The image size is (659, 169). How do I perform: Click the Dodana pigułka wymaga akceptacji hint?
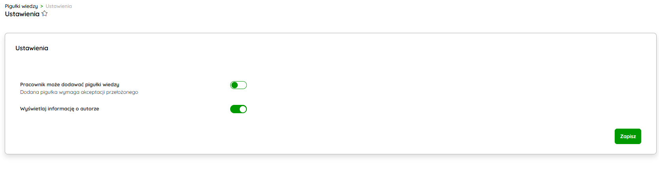[x=79, y=92]
